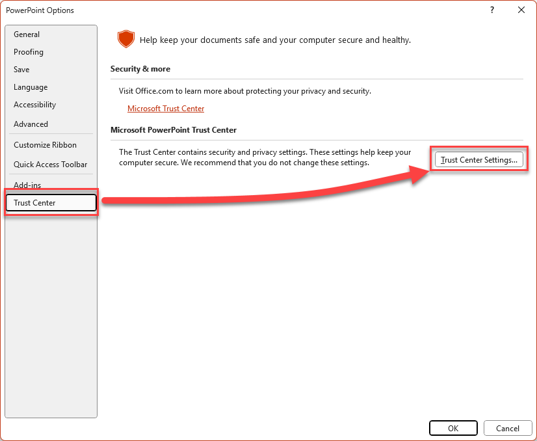This screenshot has height=441, width=537.
Task: Open the Proofing settings page
Action: pyautogui.click(x=28, y=52)
